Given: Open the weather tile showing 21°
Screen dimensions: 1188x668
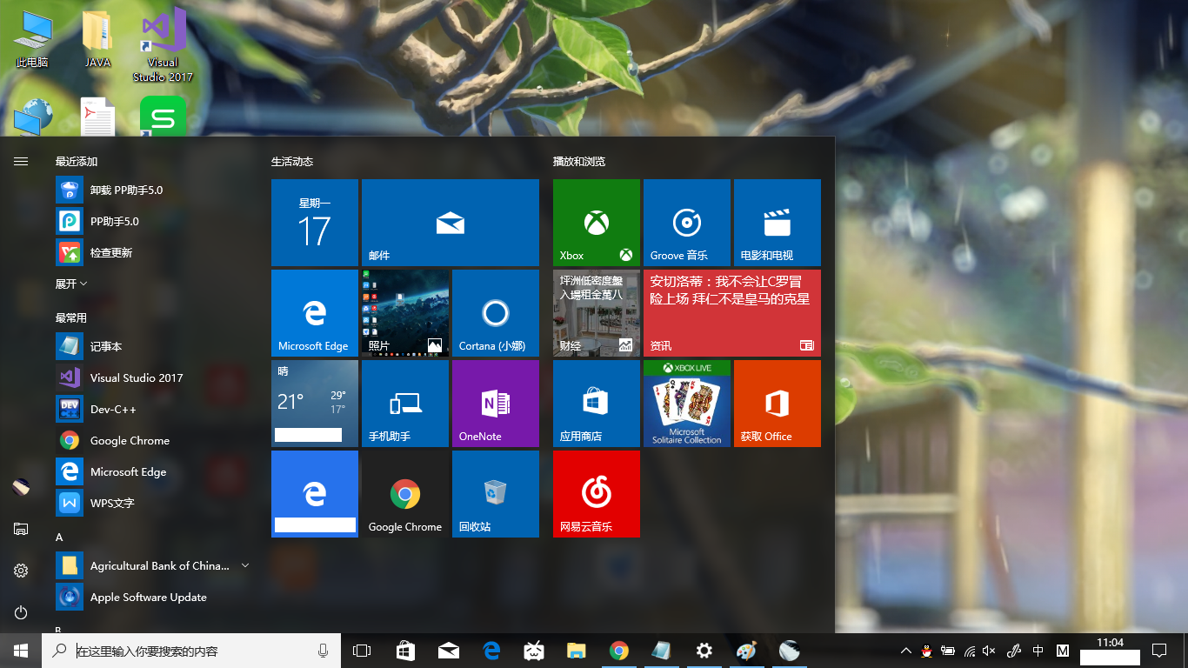Looking at the screenshot, I should 315,404.
